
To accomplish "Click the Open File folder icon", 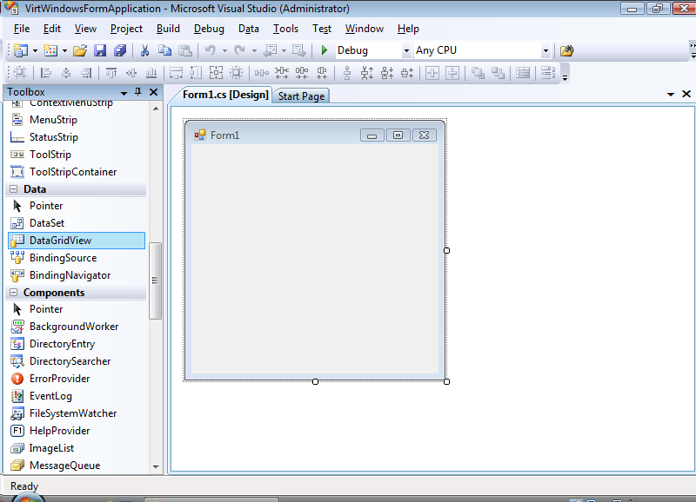I will [x=80, y=50].
